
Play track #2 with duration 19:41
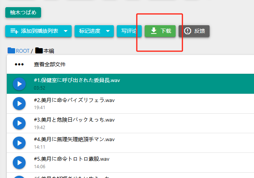click(19, 103)
